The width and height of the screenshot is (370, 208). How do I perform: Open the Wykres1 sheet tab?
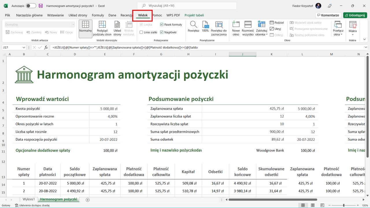tap(29, 199)
